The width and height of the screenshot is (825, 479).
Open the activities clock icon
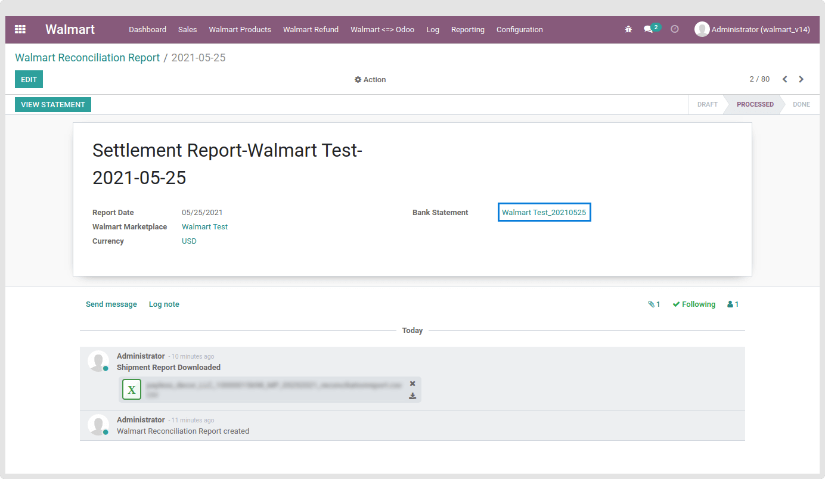tap(675, 29)
